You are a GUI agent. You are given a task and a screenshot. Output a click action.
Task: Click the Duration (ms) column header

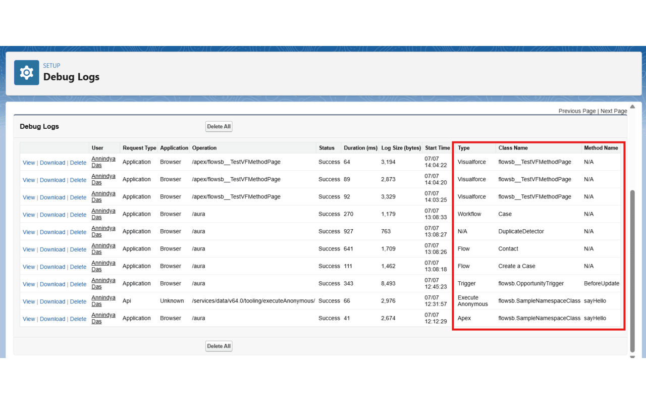click(360, 148)
